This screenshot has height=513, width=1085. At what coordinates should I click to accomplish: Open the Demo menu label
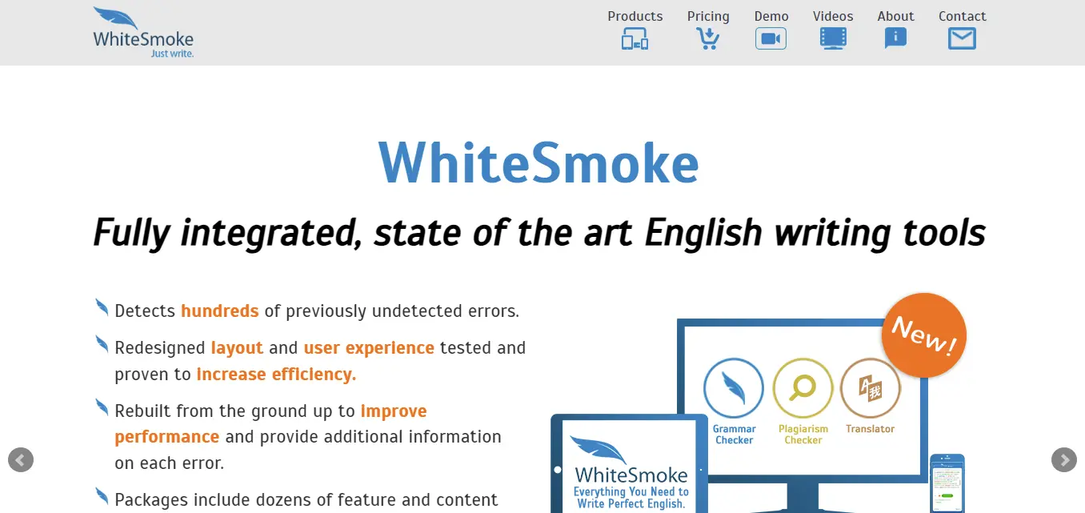tap(771, 16)
